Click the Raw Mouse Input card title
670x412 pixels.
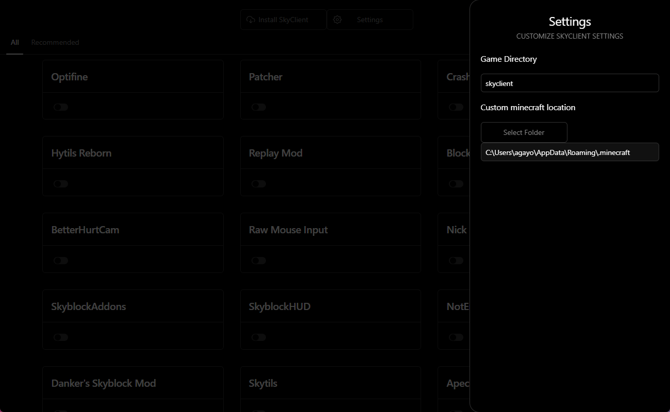288,230
